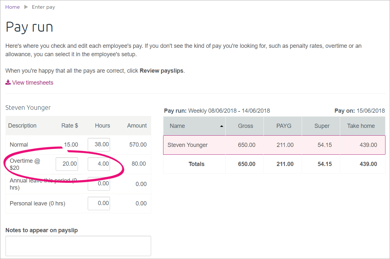Image resolution: width=390 pixels, height=259 pixels.
Task: Edit the Overtime rate field
Action: (67, 164)
